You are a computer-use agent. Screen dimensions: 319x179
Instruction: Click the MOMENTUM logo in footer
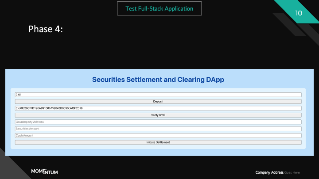(x=44, y=171)
